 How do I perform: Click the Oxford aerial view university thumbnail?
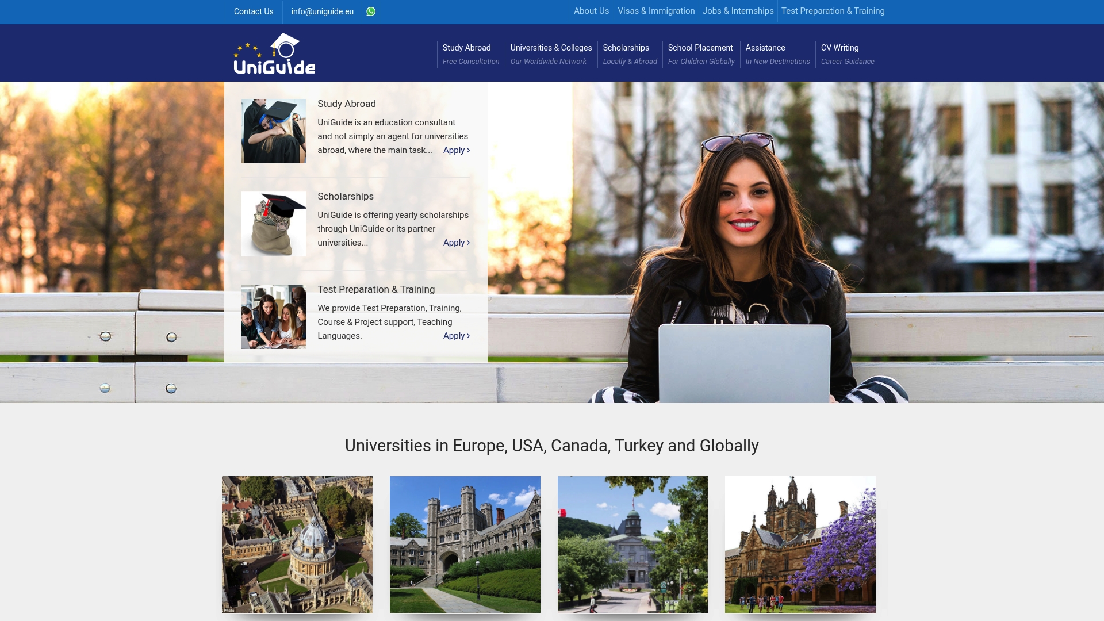[297, 544]
